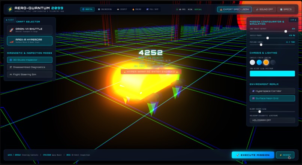This screenshot has height=165, width=302.
Task: Click the 60 FPS readout
Action: [x=182, y=9]
